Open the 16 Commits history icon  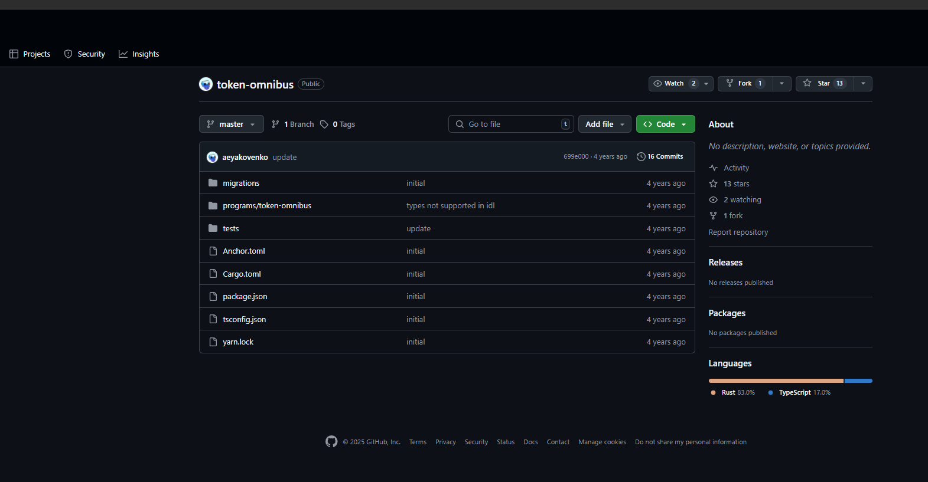click(x=641, y=156)
